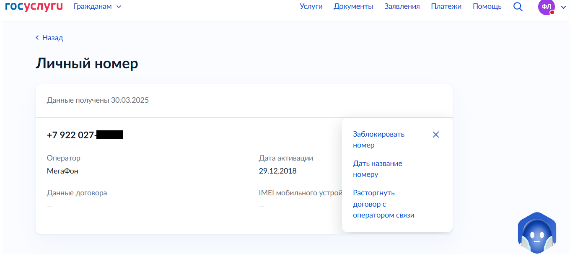Open the Заявления section
Viewport: 570px width, 254px height.
[402, 6]
